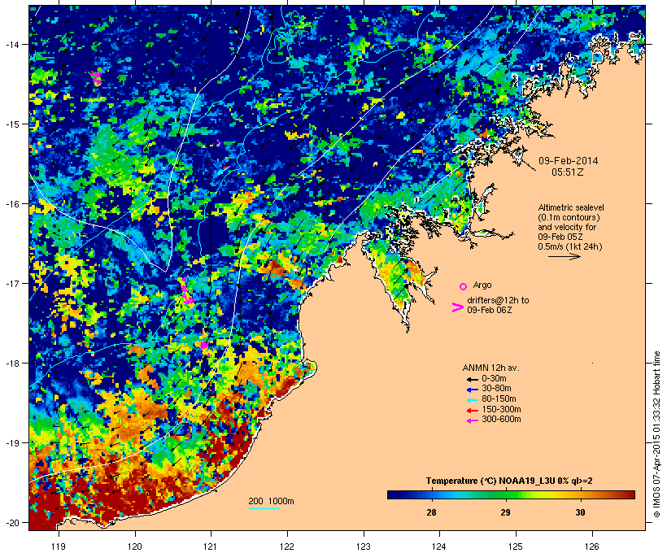Click the 'ANMN 12h av.' legend heading
This screenshot has height=553, width=667.
tap(490, 368)
